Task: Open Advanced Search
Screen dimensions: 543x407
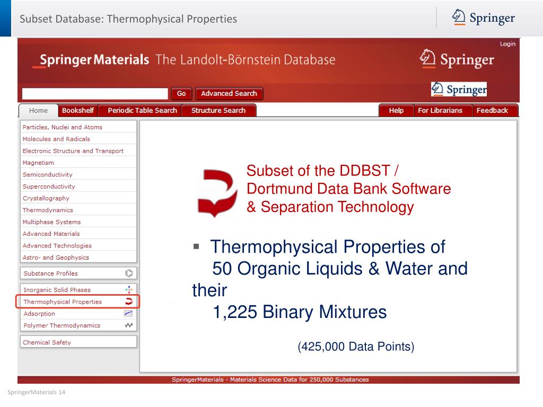Action: [x=229, y=93]
